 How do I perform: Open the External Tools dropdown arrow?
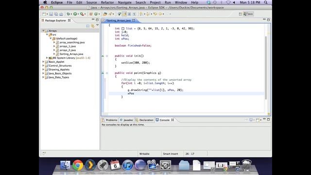85,14
